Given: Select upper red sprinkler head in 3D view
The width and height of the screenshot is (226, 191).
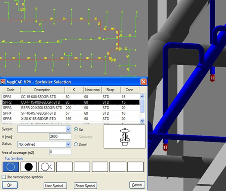Looking at the screenshot, I should click(x=212, y=78).
